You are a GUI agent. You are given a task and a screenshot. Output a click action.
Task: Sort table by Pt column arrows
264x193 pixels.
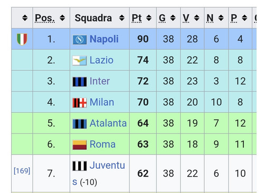(149, 18)
